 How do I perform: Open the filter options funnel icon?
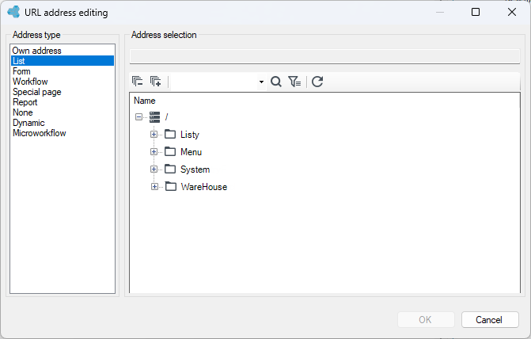294,82
